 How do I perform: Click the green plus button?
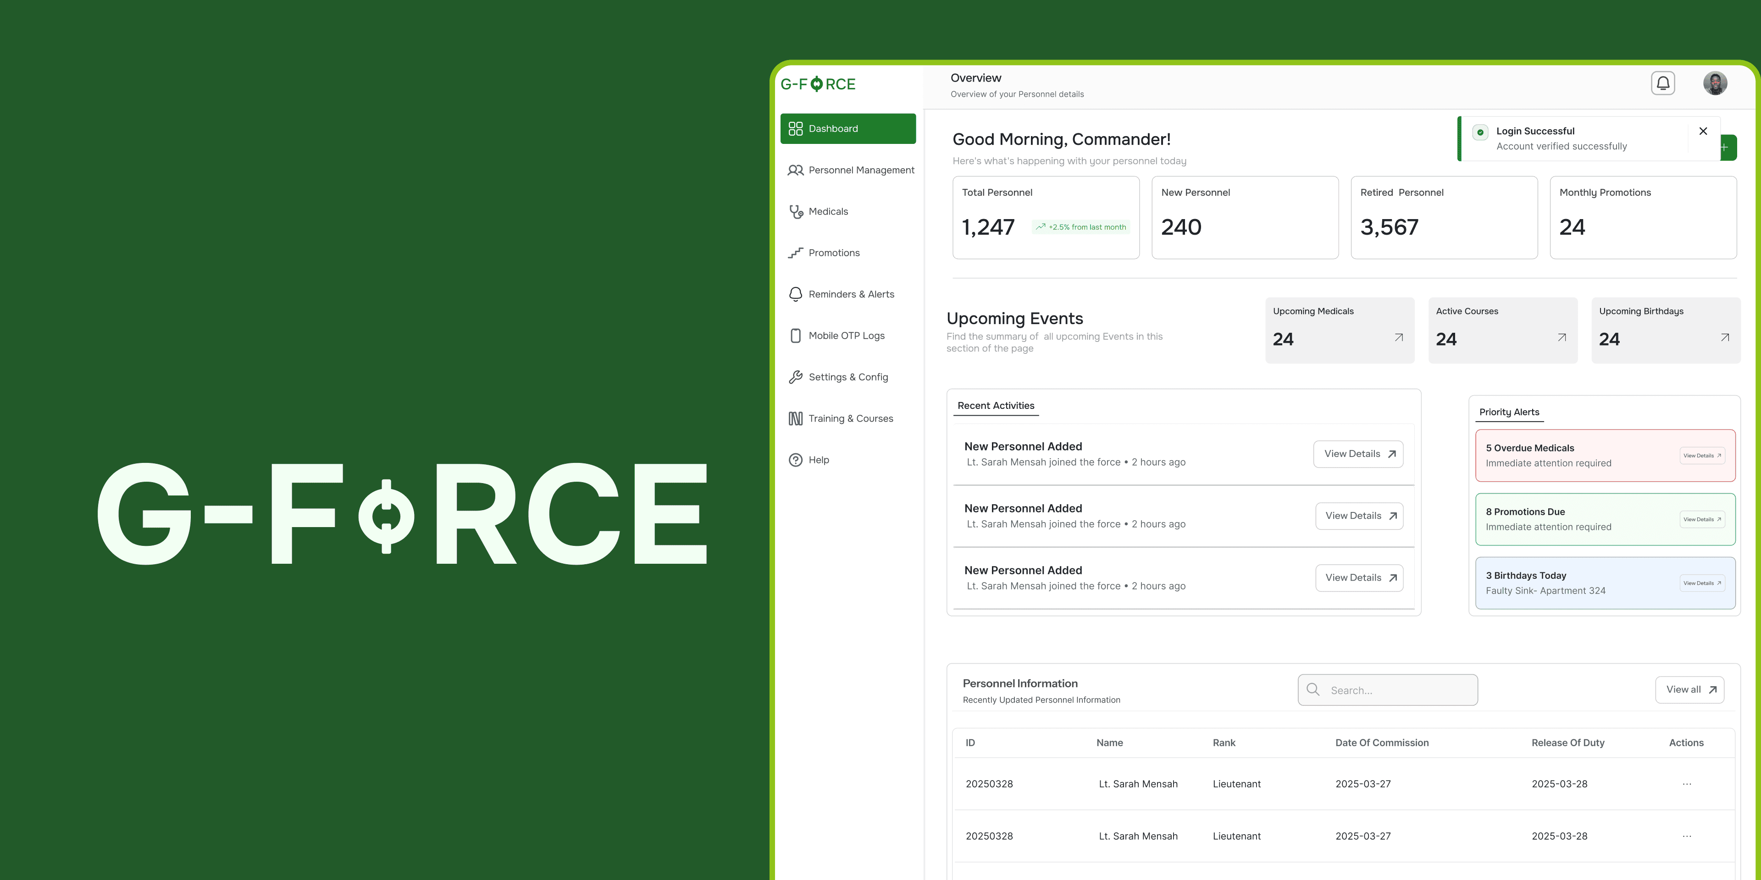[x=1728, y=148]
